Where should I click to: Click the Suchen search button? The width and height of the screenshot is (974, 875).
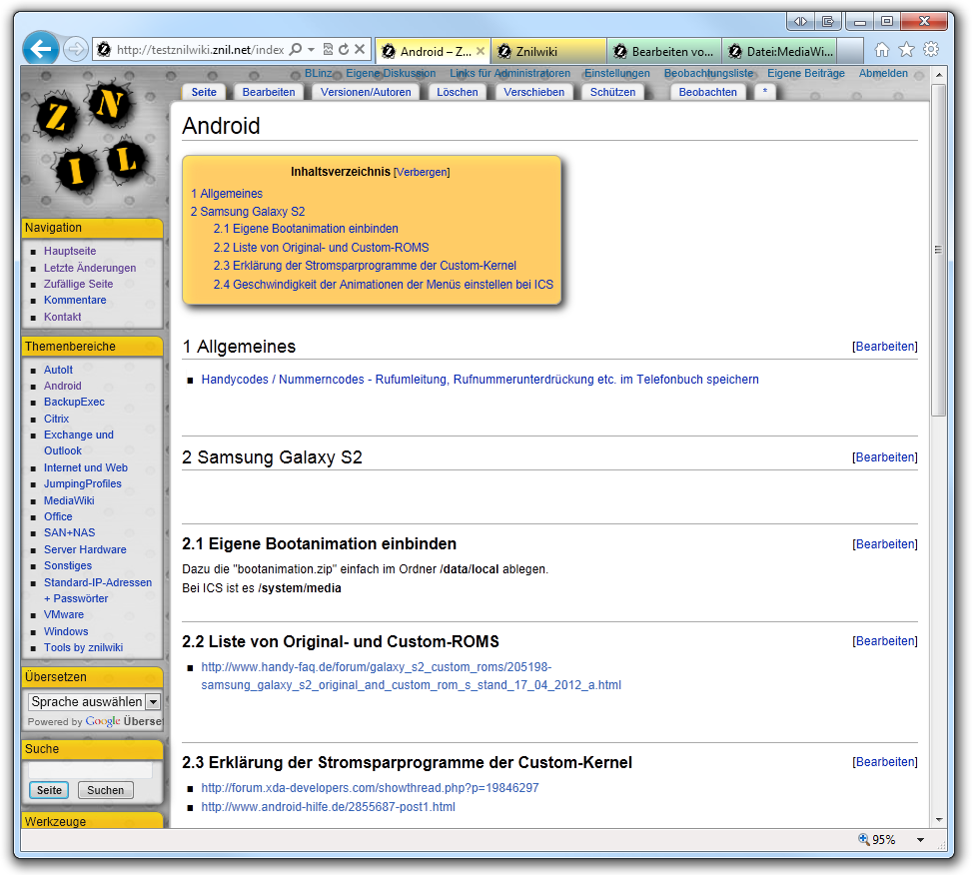[x=105, y=790]
